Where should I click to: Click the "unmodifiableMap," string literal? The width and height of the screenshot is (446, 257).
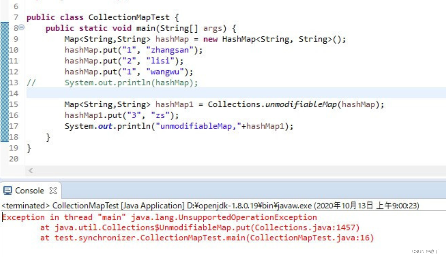point(198,126)
